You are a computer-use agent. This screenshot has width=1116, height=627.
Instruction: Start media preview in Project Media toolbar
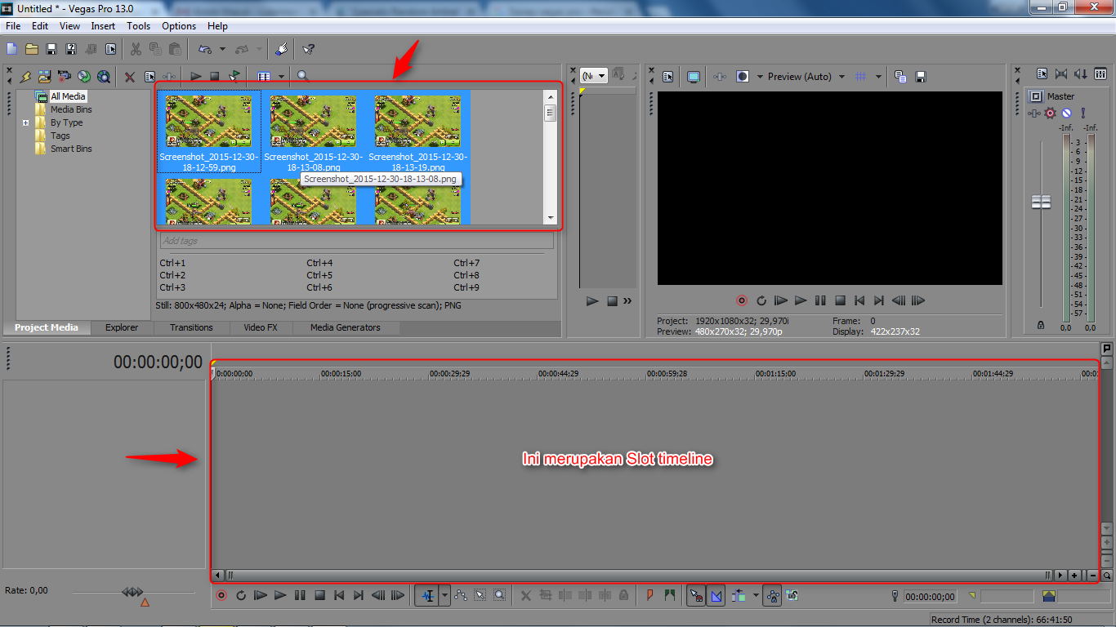[195, 77]
